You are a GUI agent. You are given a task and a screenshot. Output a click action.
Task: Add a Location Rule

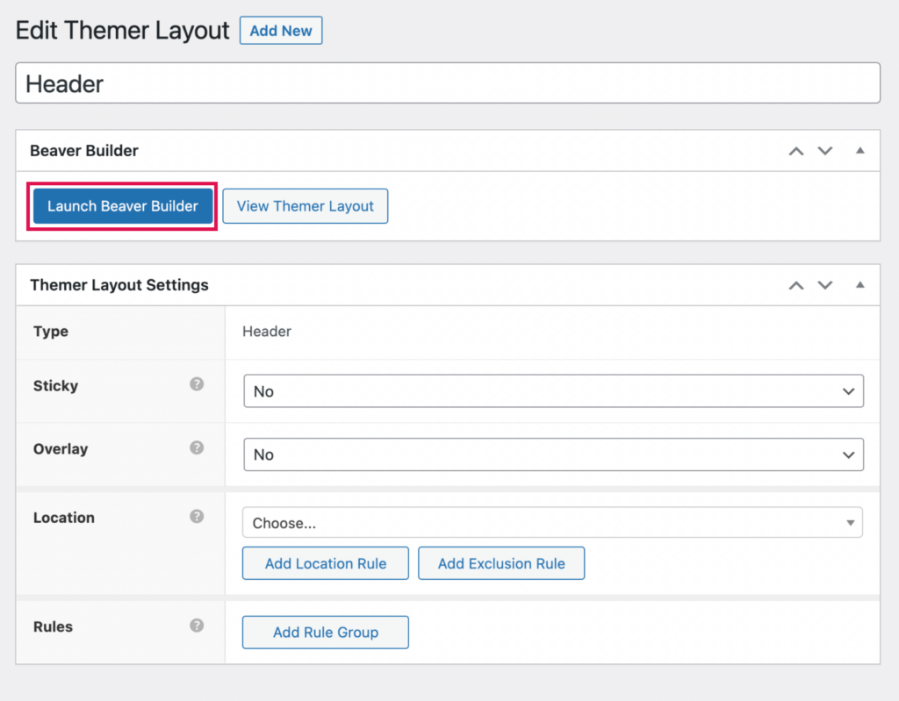(x=325, y=563)
